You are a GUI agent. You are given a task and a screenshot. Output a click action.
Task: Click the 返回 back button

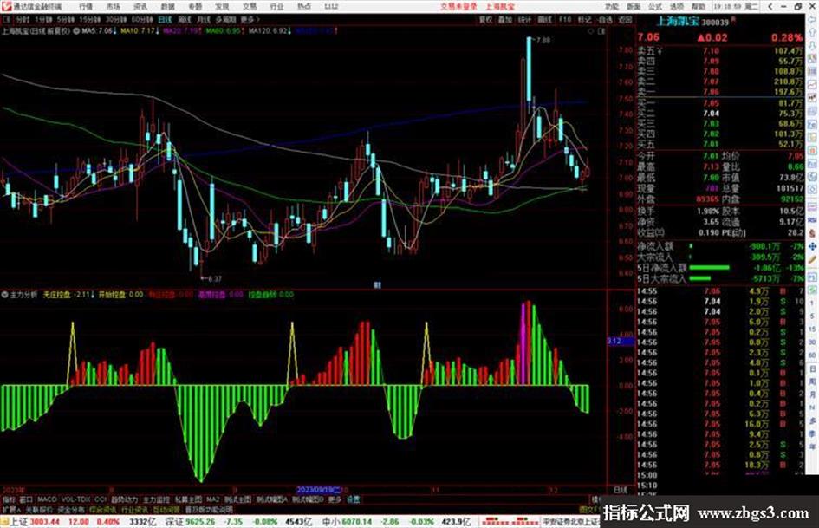coord(625,19)
